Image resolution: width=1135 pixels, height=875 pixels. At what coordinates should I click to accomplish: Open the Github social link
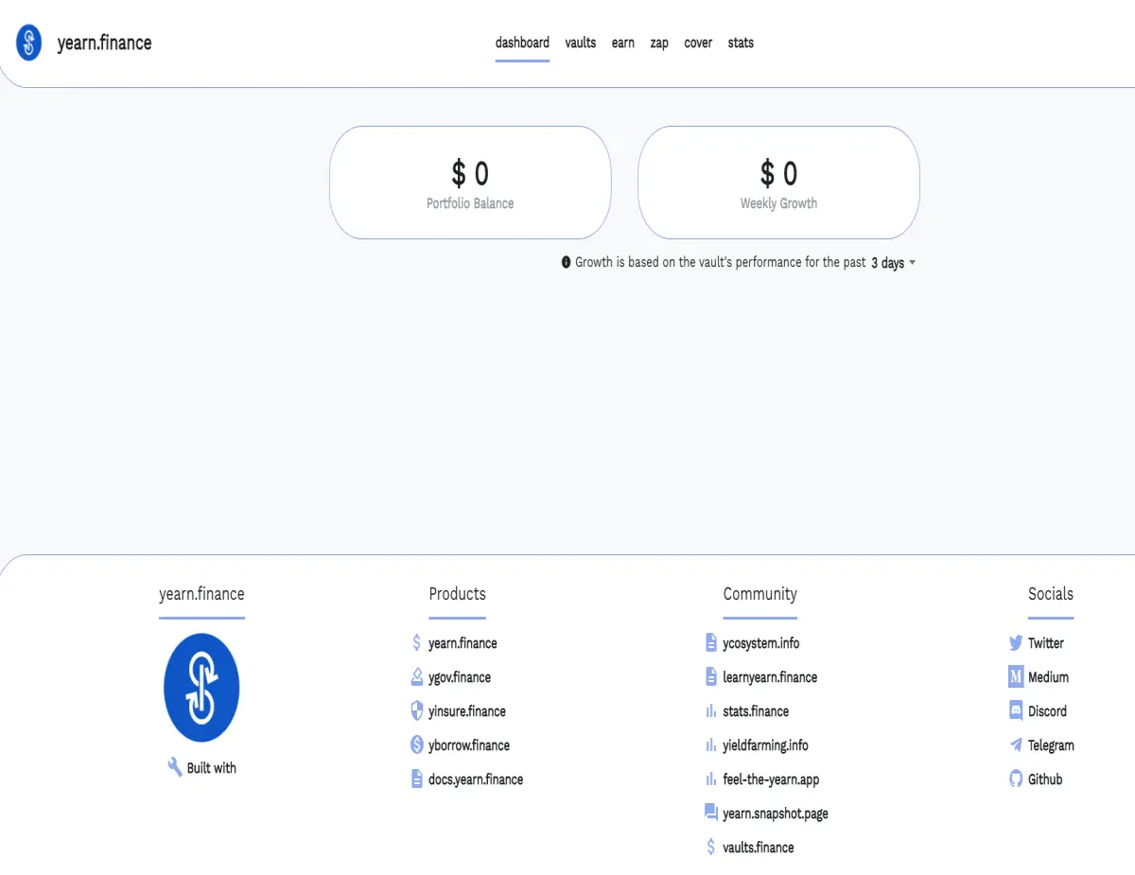[x=1045, y=779]
